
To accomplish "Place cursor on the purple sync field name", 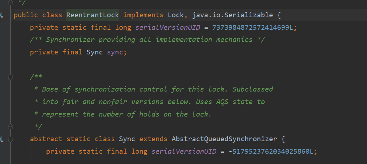I will (115, 52).
